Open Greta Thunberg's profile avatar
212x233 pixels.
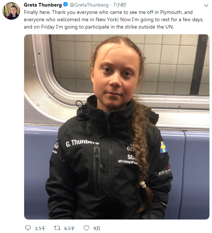point(11,11)
